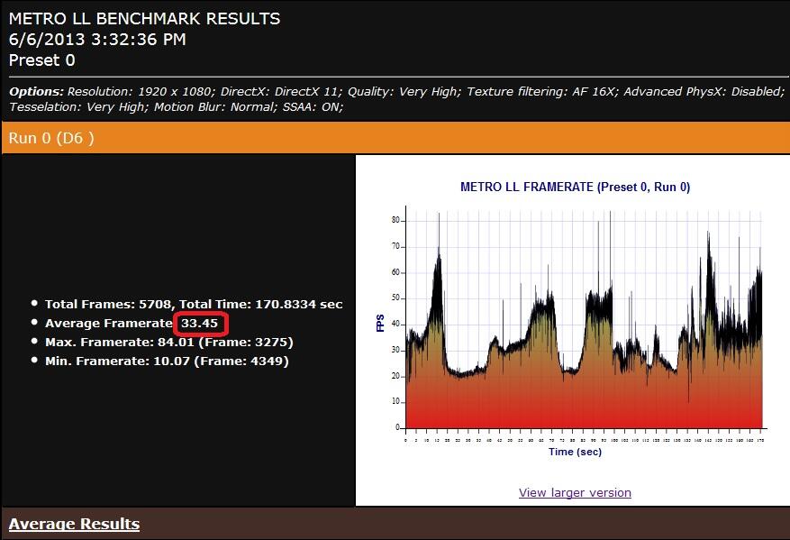Select 'Average Framerate' label
The height and width of the screenshot is (540, 790).
point(109,324)
